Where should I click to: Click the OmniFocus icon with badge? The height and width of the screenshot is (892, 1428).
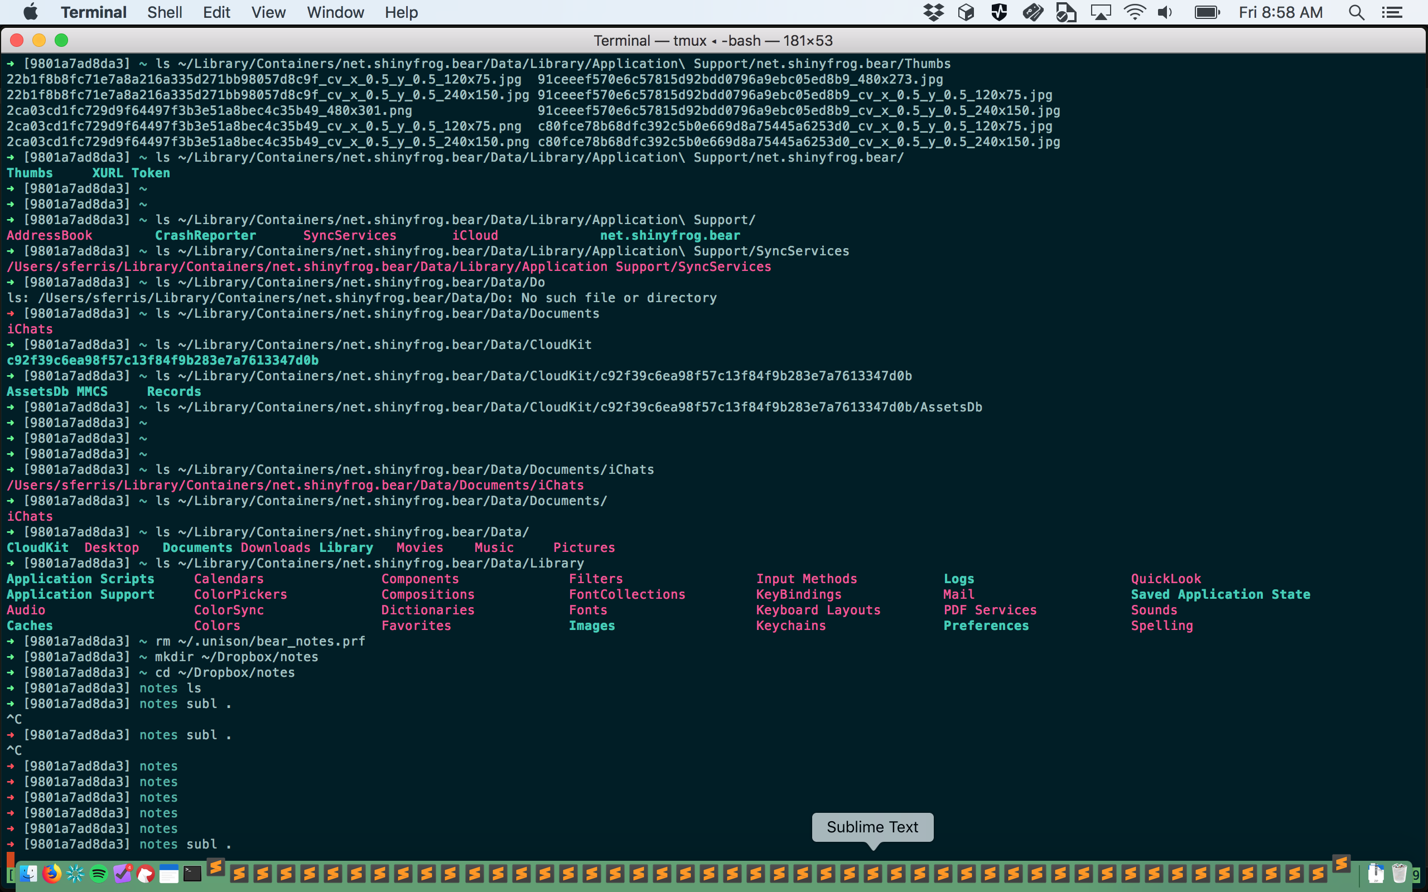click(122, 873)
